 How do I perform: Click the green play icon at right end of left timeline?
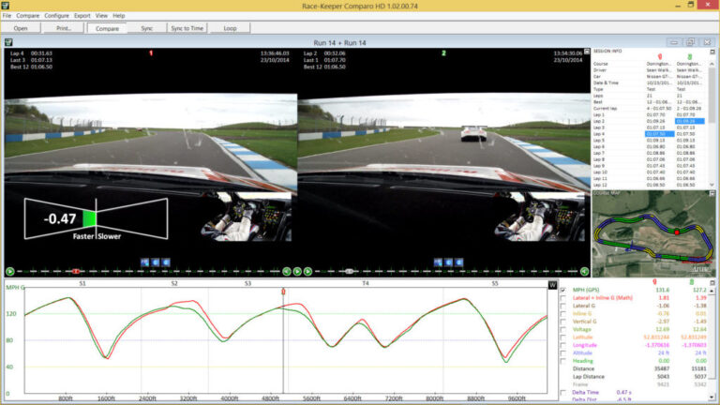[288, 271]
